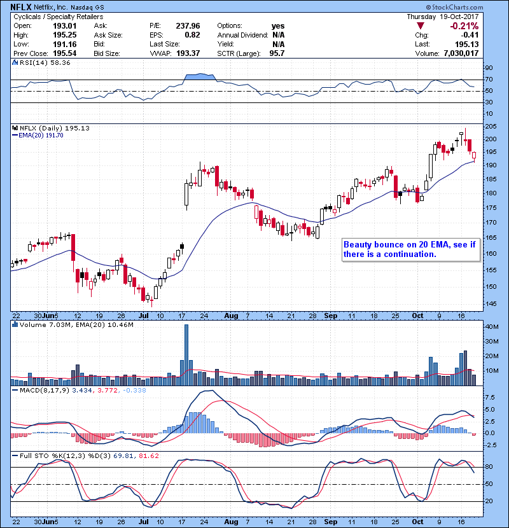Click the legend dash beside Full STO
The image size is (509, 528).
(15, 455)
